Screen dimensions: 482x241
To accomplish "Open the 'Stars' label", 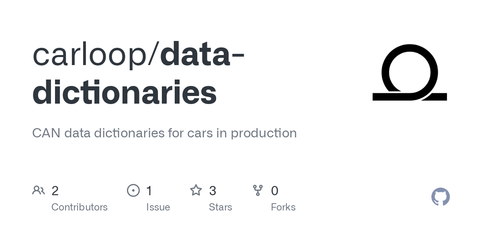I will (x=221, y=207).
